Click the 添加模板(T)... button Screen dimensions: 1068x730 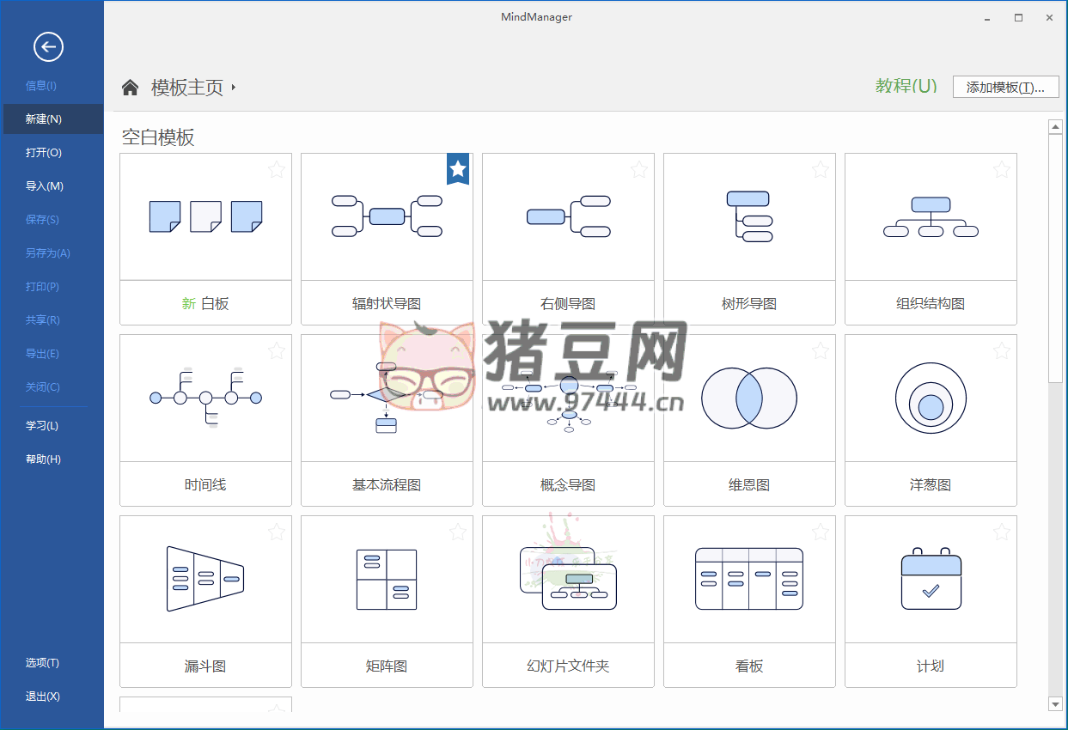1005,87
